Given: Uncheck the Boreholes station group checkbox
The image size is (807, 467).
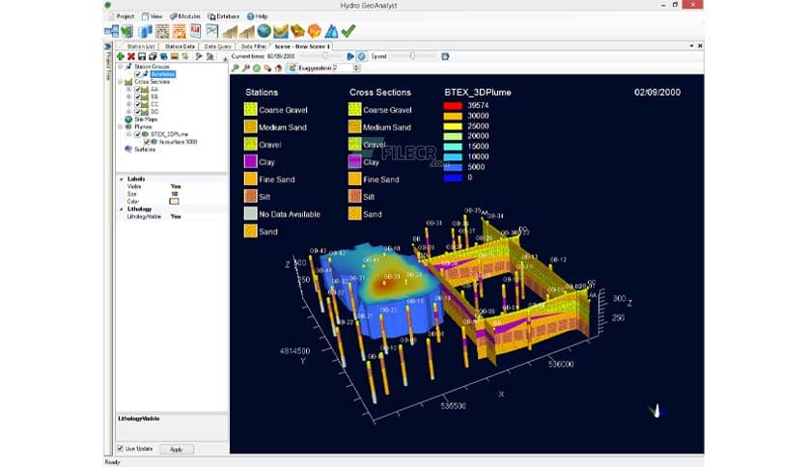Looking at the screenshot, I should 137,74.
